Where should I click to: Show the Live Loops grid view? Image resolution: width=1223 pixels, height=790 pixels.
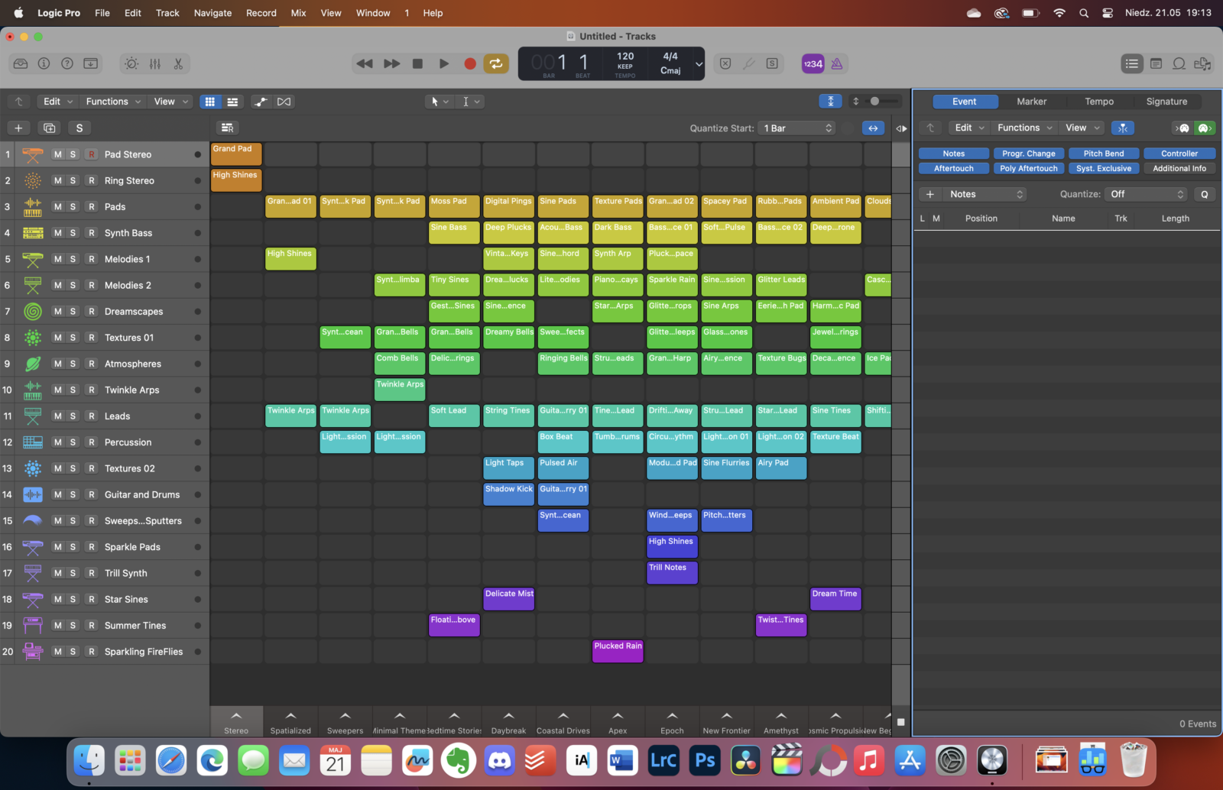point(209,102)
